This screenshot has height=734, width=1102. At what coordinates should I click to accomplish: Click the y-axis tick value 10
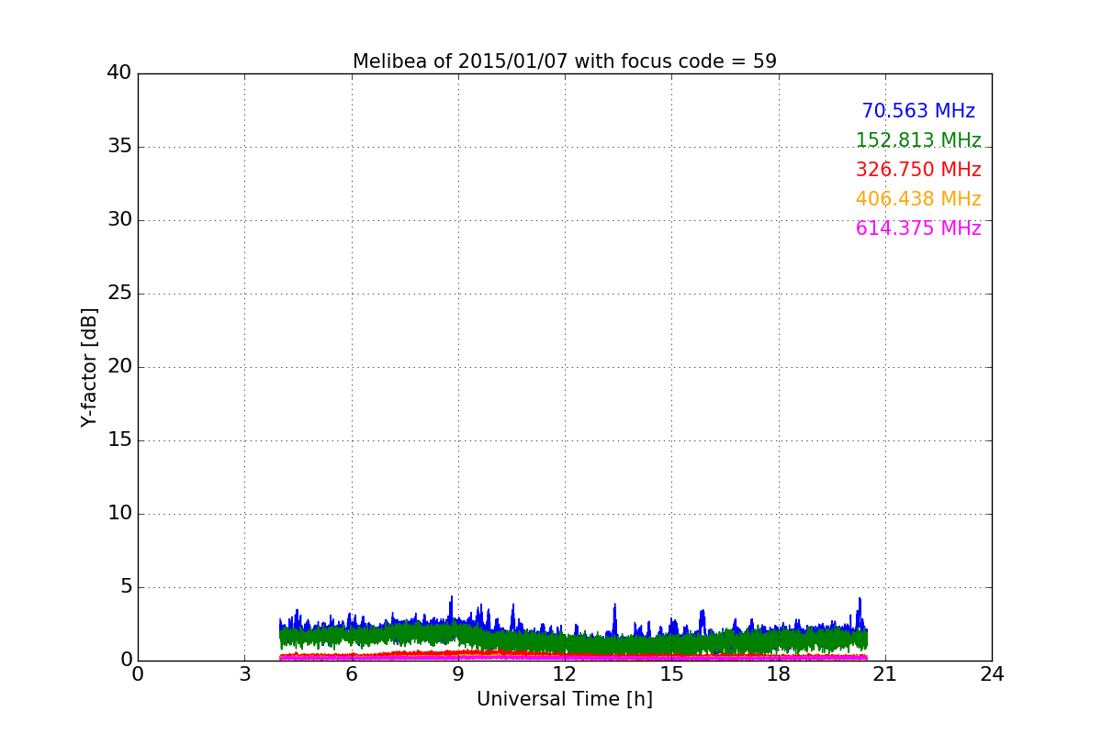119,514
